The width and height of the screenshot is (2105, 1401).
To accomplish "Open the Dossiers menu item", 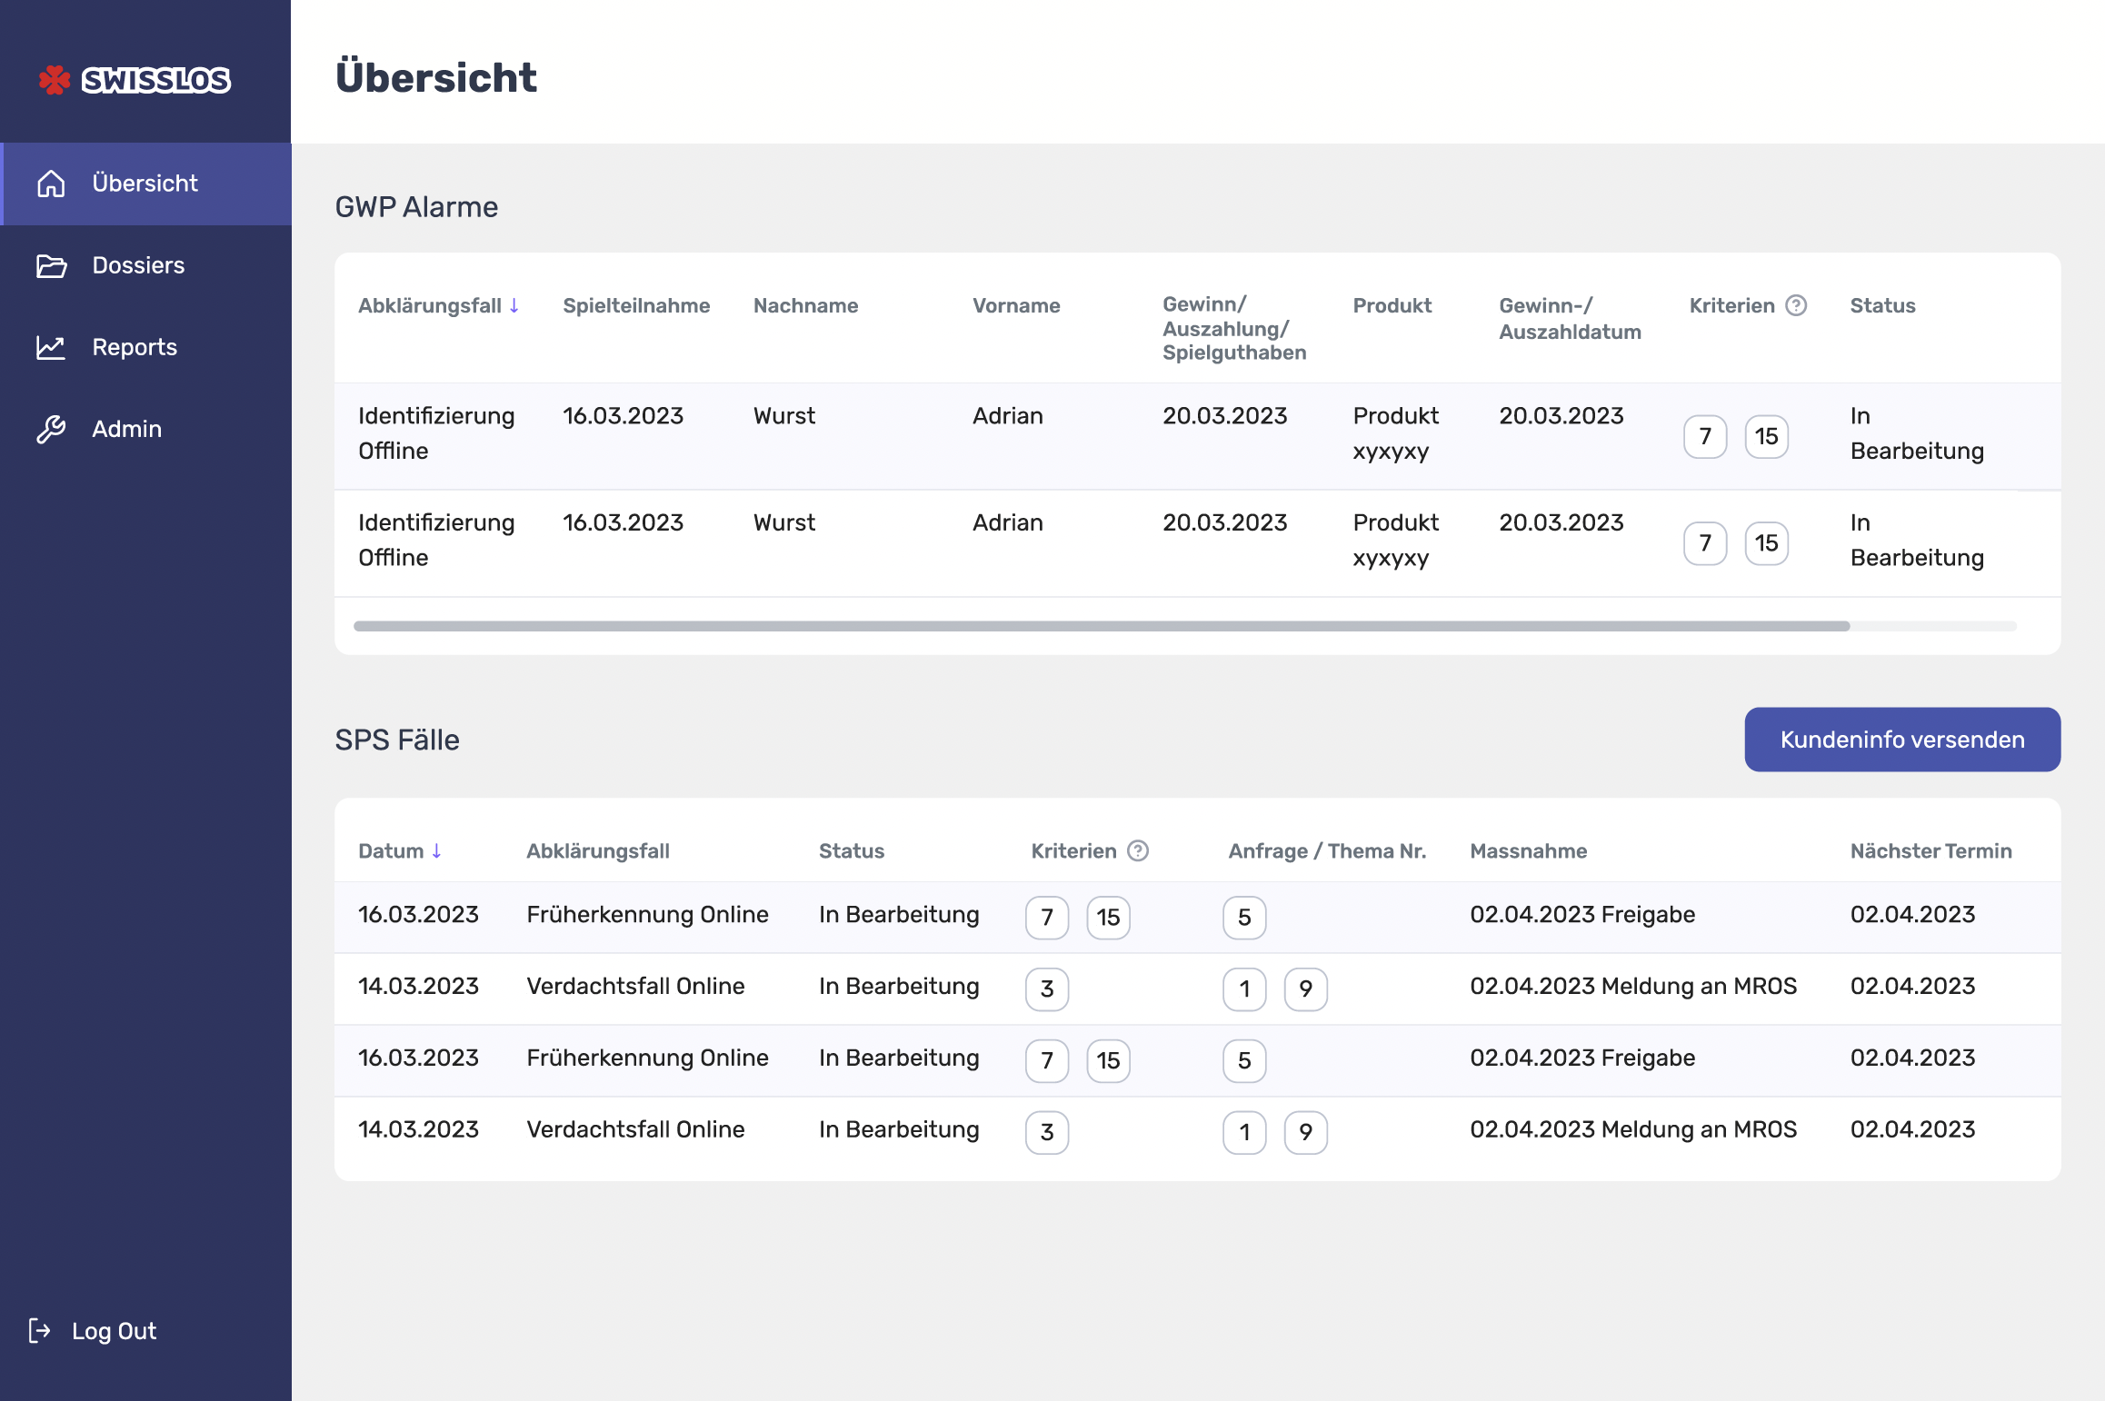I will pyautogui.click(x=138, y=265).
